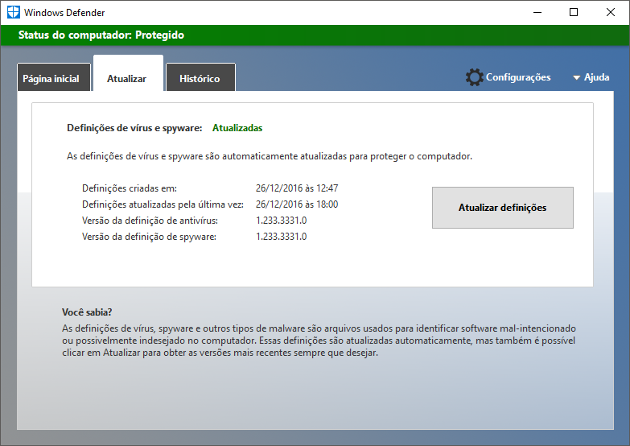Click antivirus definition version 1.233.3331.0

282,221
